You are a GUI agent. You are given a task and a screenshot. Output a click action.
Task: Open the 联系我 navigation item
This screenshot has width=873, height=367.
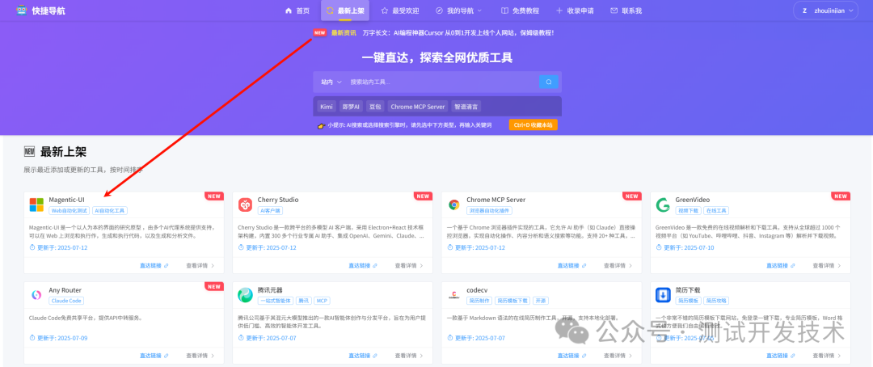(626, 11)
